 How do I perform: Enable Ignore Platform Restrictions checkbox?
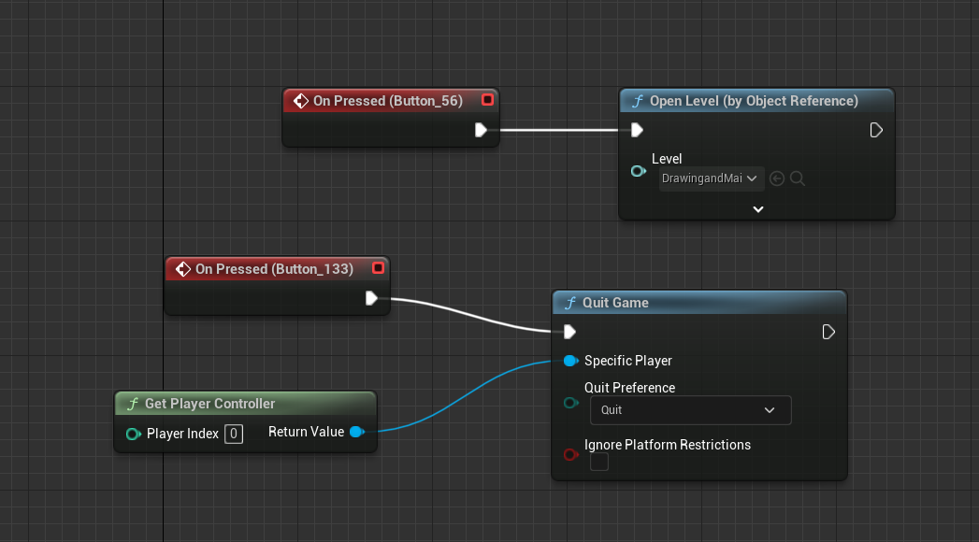tap(599, 463)
